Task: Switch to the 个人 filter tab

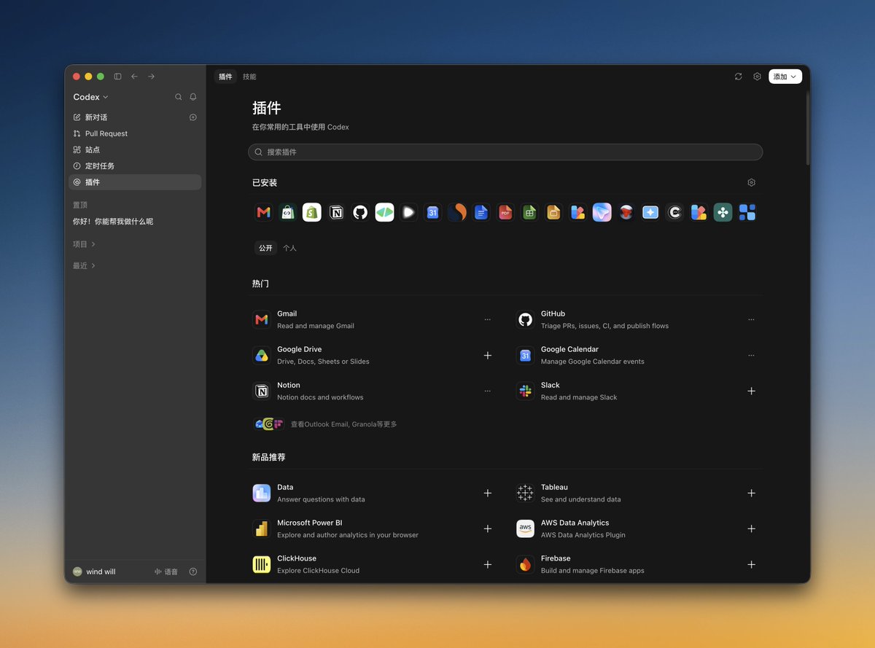Action: [289, 248]
